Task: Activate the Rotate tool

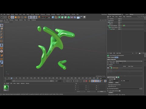Action: tap(19, 17)
